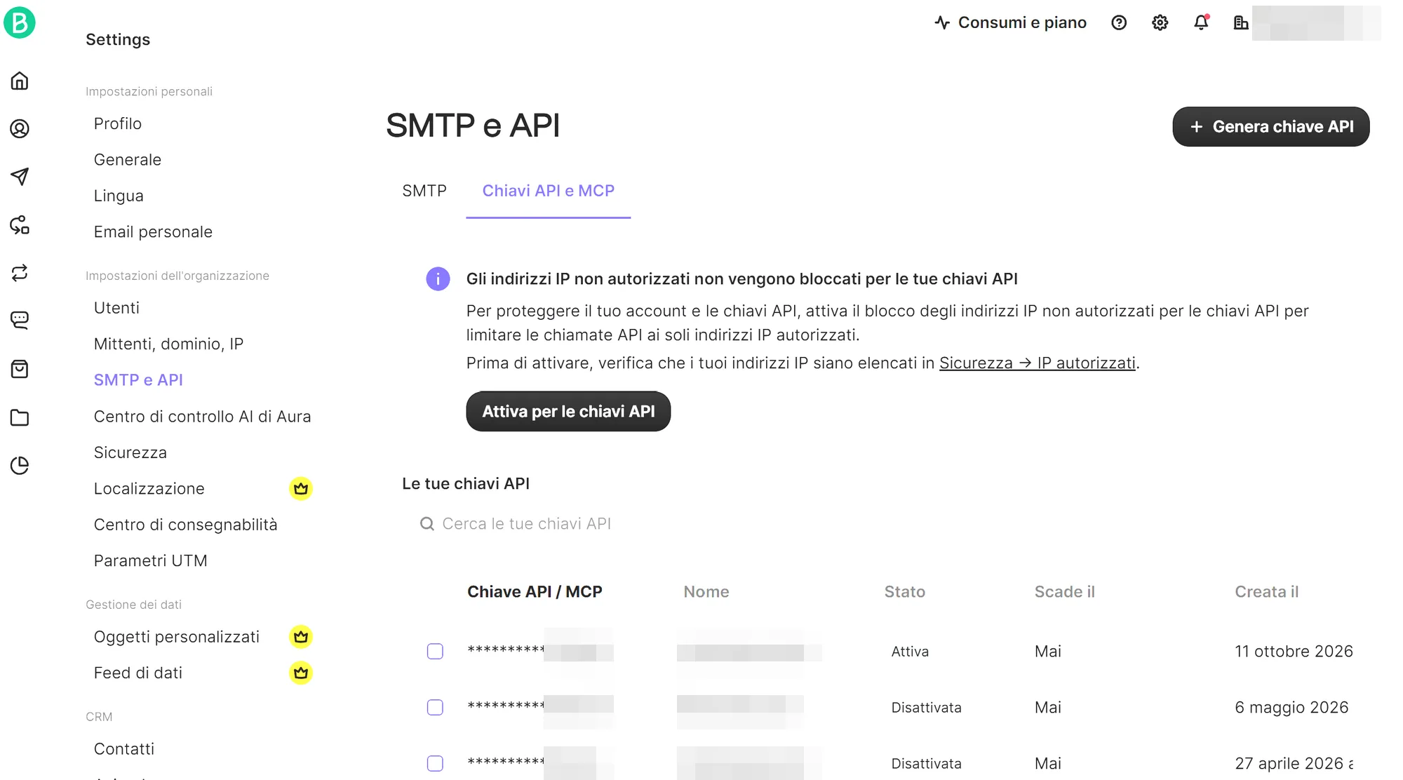Click the Creata il column header
The width and height of the screenshot is (1403, 780).
[1266, 591]
